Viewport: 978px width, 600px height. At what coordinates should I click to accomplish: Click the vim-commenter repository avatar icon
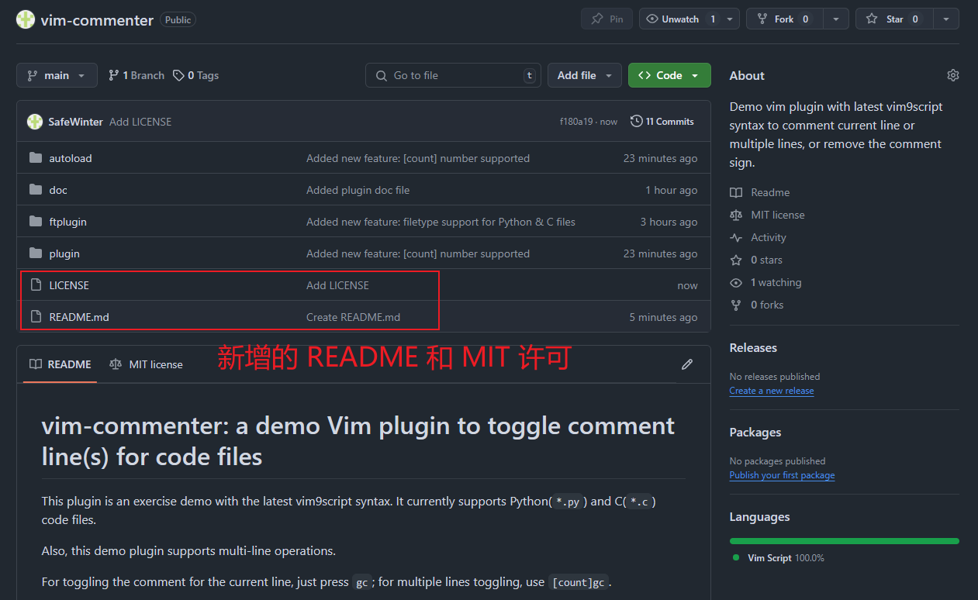(x=26, y=19)
